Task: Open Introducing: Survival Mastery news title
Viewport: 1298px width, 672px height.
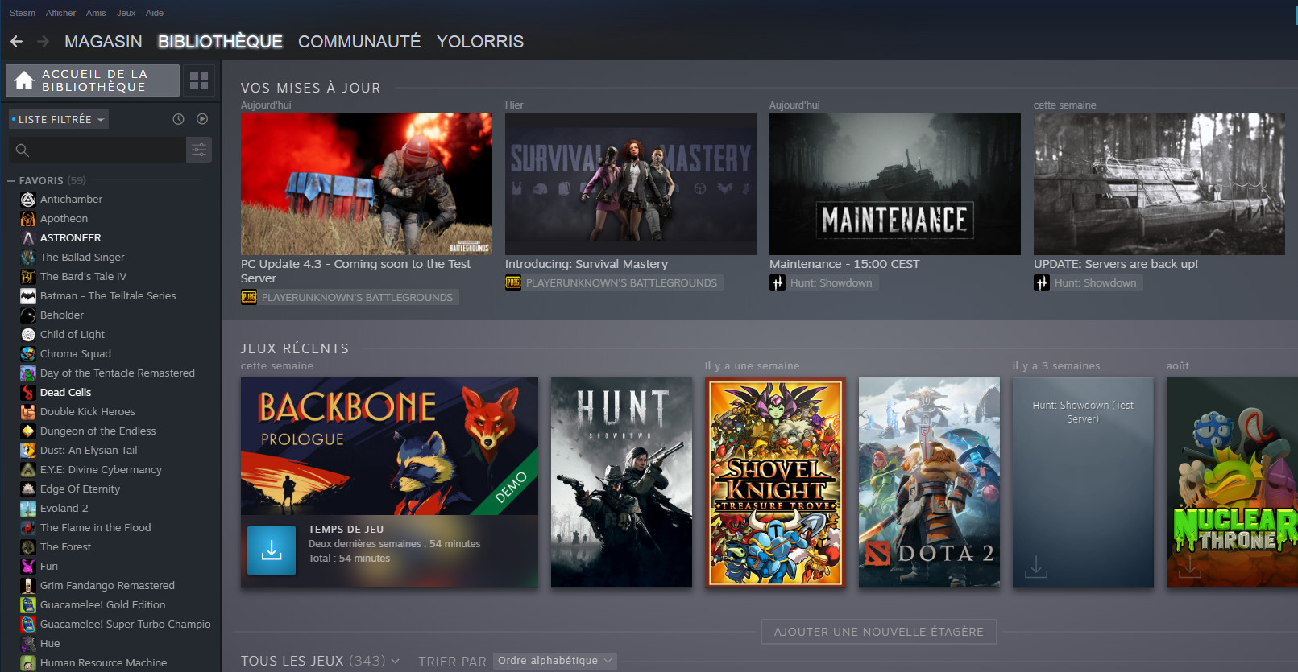Action: coord(587,264)
